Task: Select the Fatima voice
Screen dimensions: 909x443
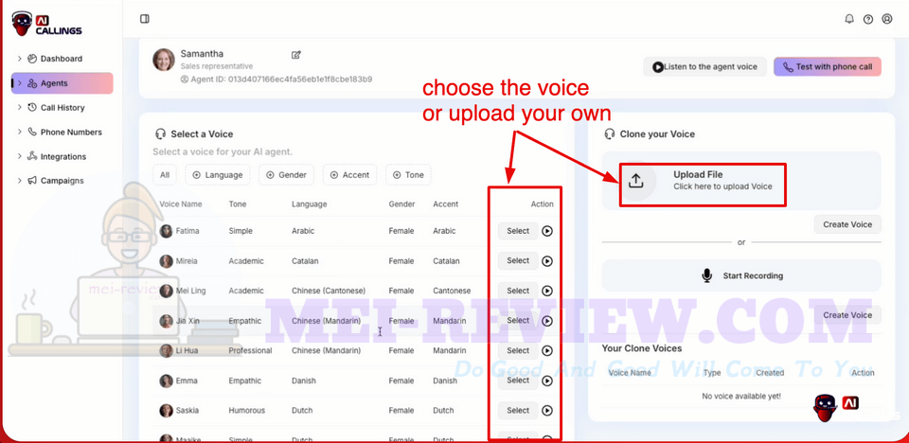Action: pos(518,231)
